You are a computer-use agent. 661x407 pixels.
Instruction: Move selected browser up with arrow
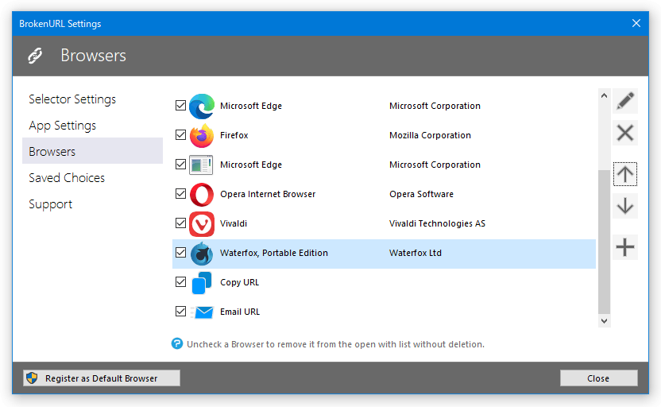624,174
